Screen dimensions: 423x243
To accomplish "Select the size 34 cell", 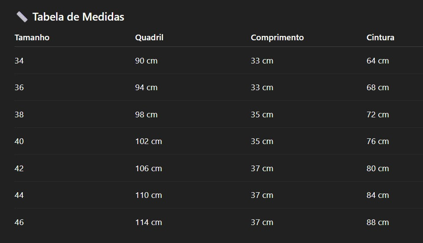I will [19, 61].
